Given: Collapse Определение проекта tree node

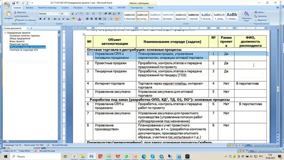Looking at the screenshot, I should pyautogui.click(x=5, y=33).
